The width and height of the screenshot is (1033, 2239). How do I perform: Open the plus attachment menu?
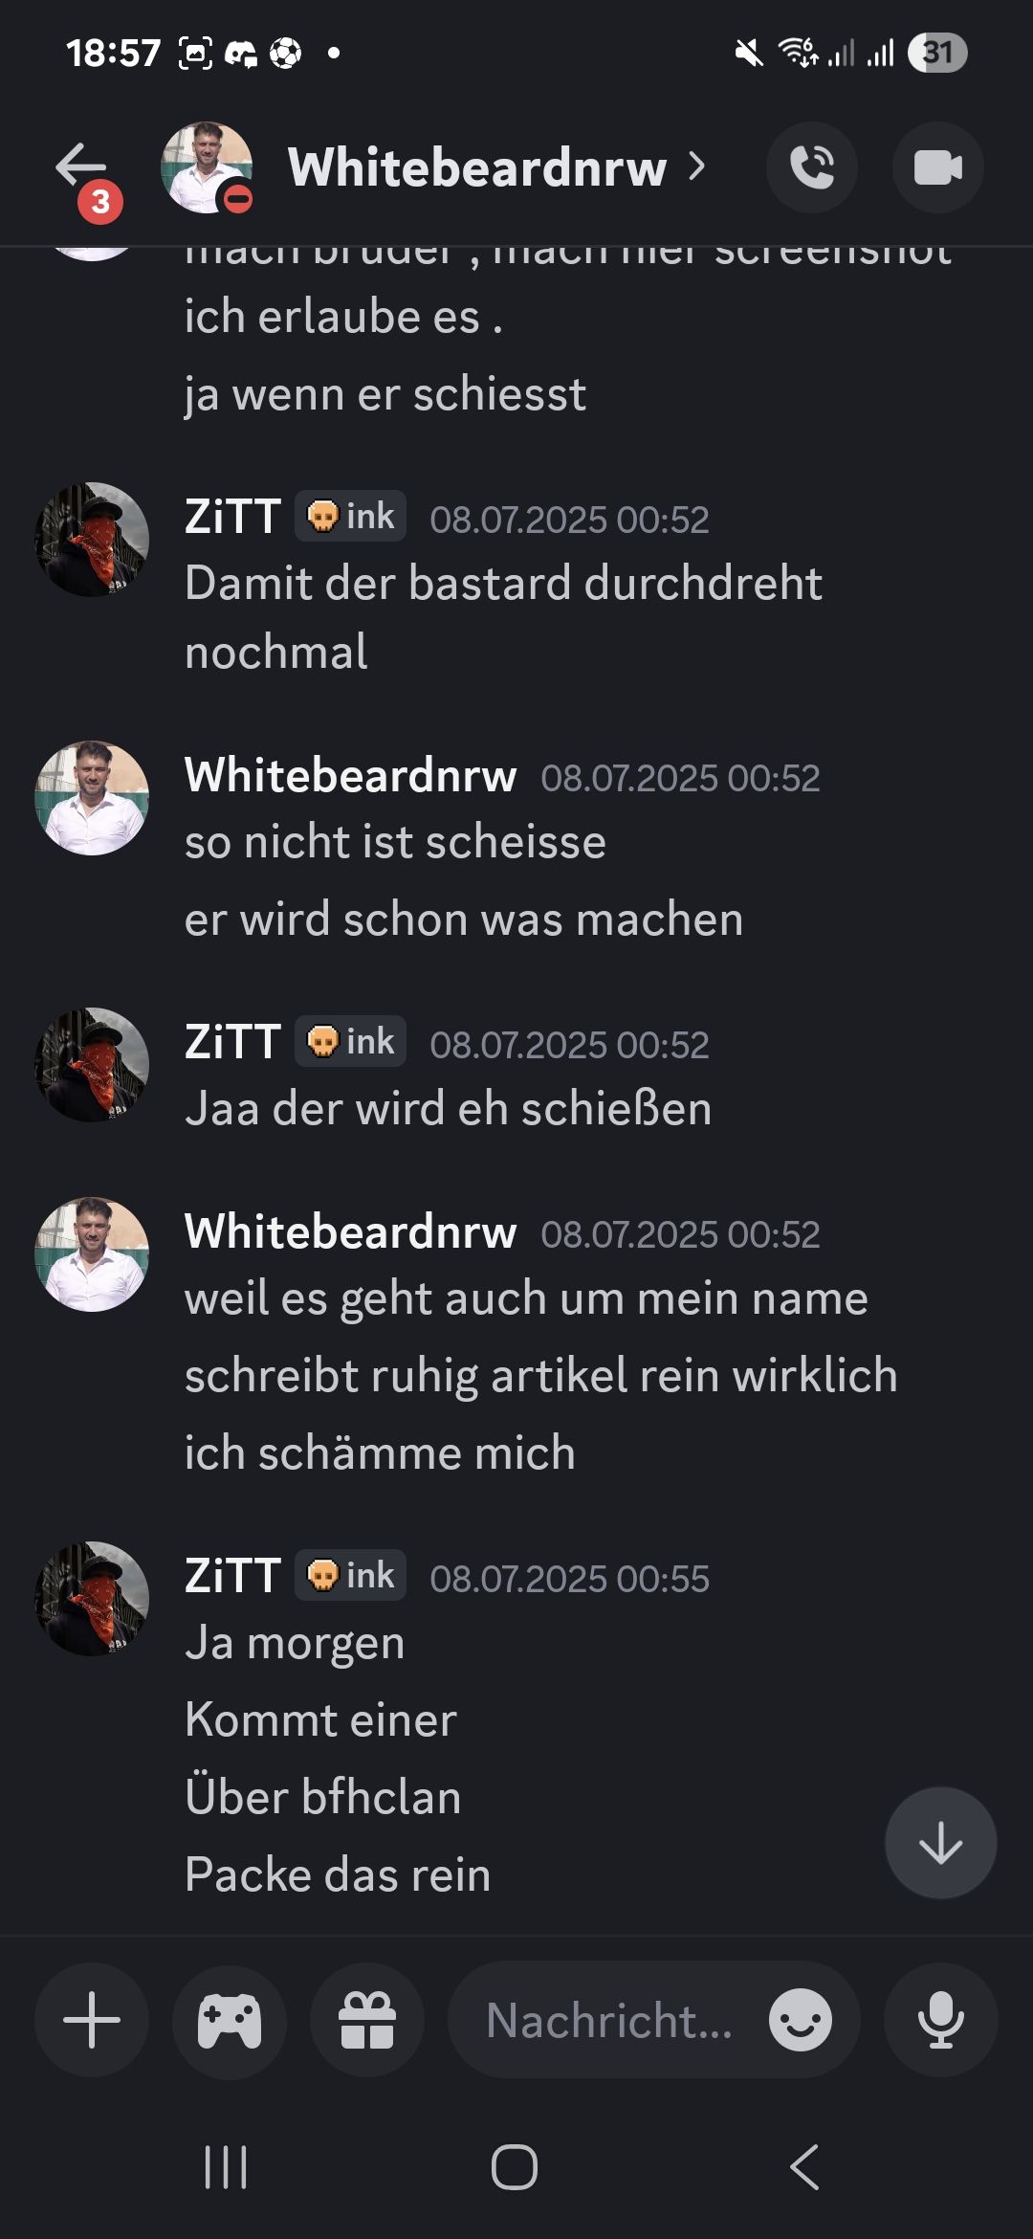(x=92, y=2020)
